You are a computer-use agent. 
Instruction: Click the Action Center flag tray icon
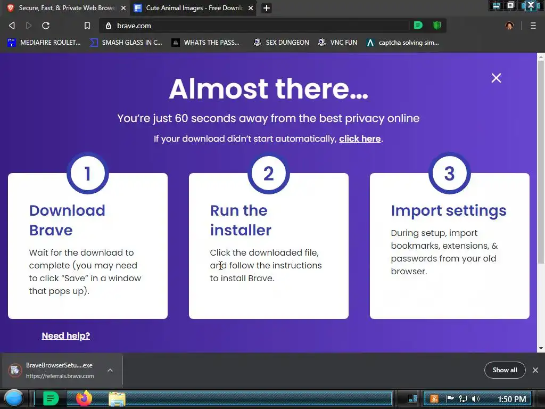pyautogui.click(x=450, y=399)
